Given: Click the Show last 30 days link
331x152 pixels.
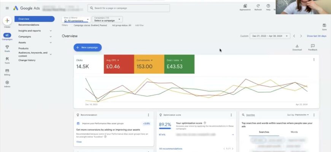Looking at the screenshot, I should (x=317, y=36).
